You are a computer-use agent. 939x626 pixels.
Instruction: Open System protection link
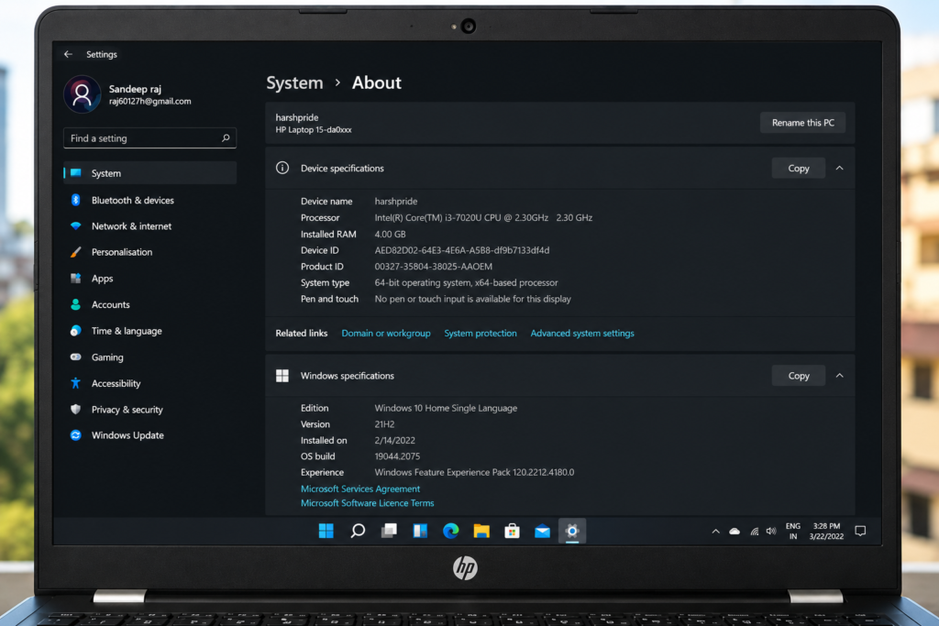pyautogui.click(x=481, y=334)
